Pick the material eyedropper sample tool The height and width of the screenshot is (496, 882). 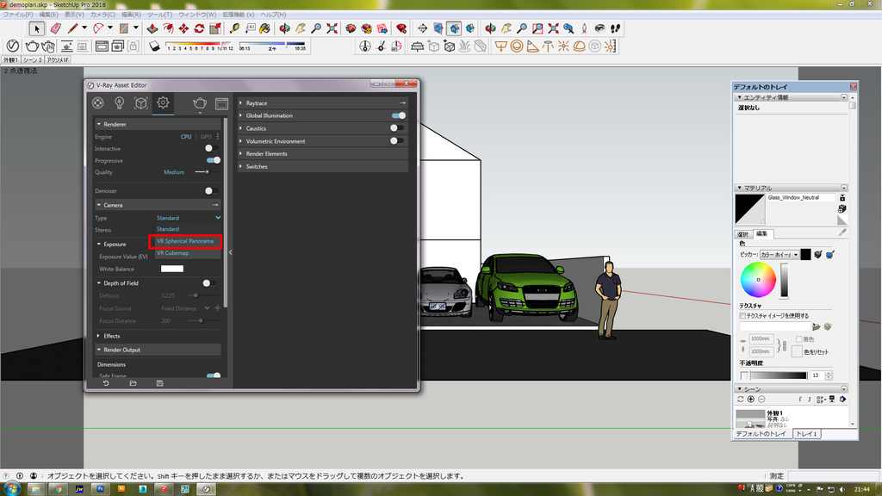842,232
